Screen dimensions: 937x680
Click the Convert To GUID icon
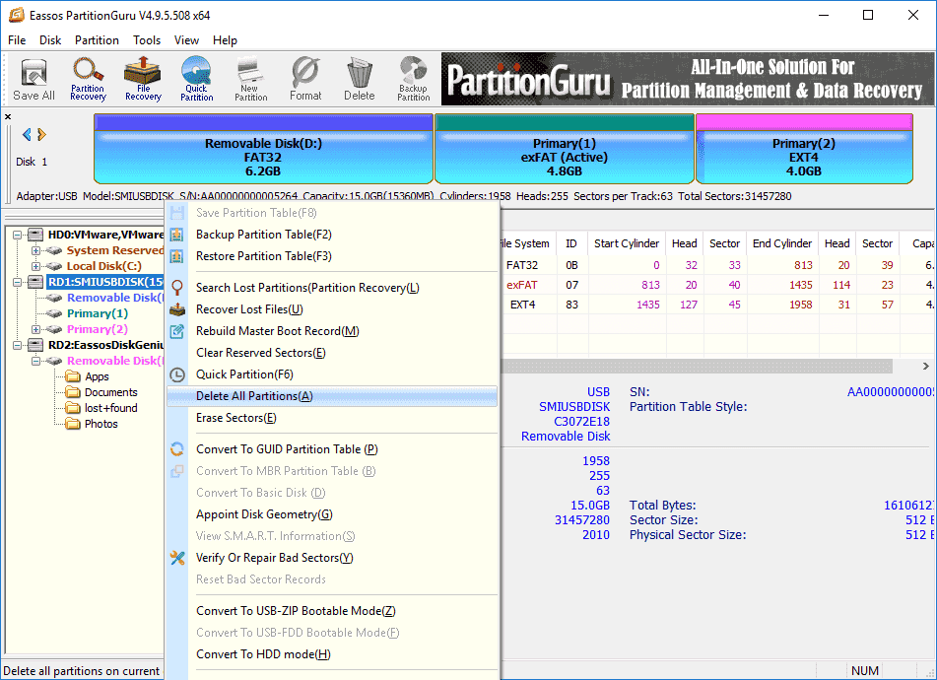177,449
